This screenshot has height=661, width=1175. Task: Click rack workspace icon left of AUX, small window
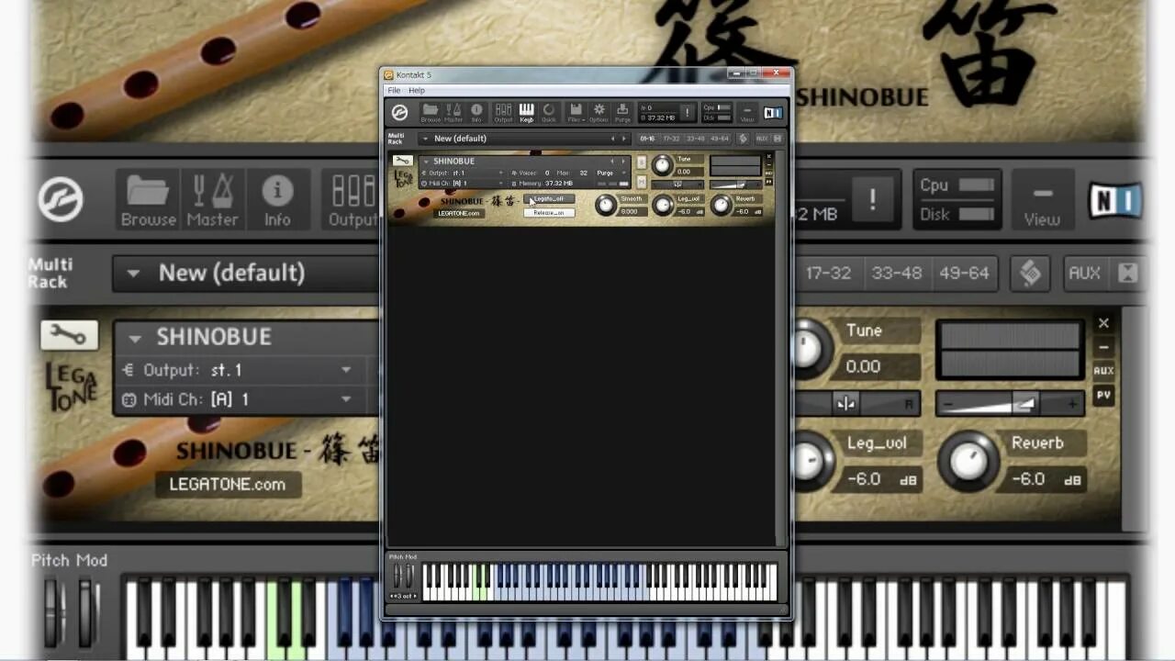click(x=744, y=139)
